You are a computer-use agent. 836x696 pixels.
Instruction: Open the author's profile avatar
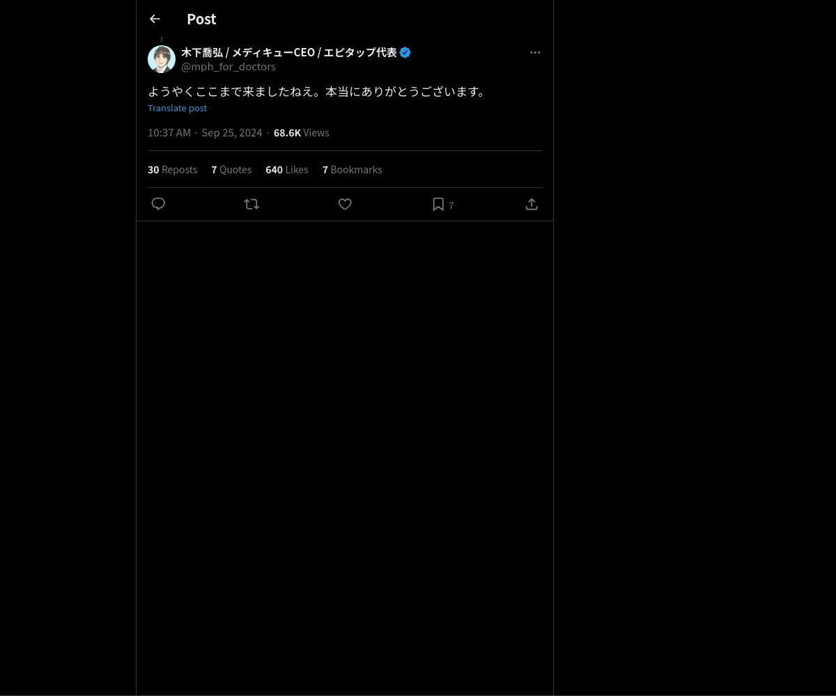tap(162, 59)
